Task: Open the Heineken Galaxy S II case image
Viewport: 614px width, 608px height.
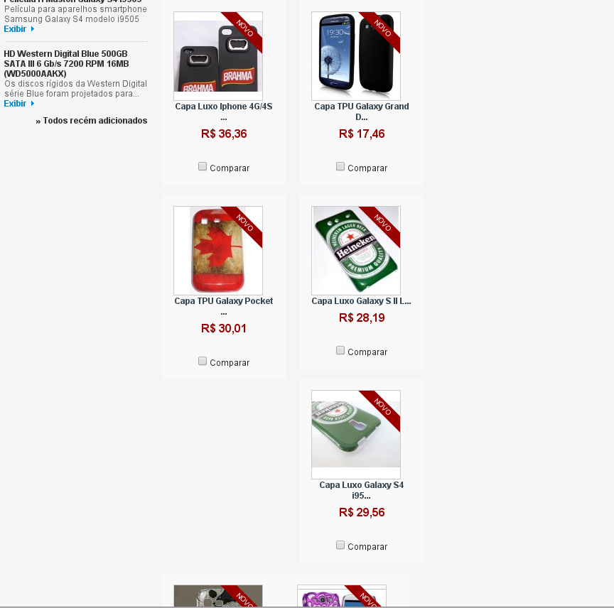Action: pyautogui.click(x=356, y=251)
